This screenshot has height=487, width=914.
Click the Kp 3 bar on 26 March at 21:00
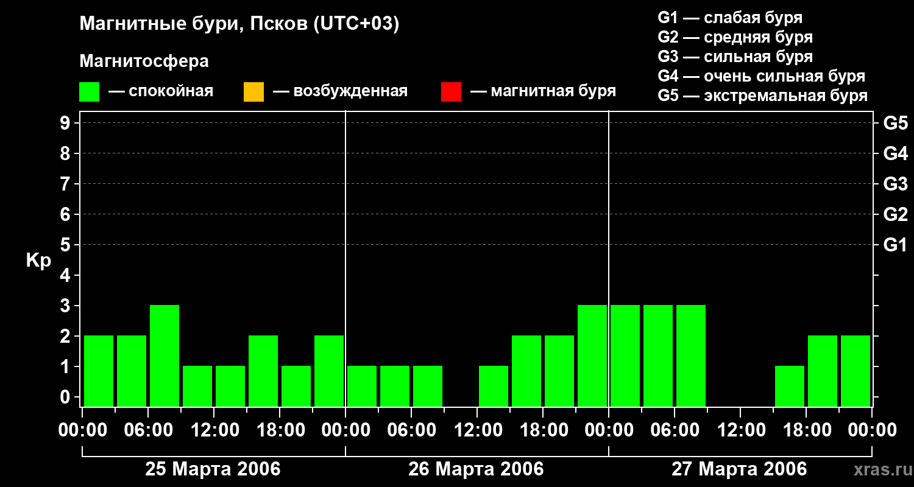[x=592, y=356]
